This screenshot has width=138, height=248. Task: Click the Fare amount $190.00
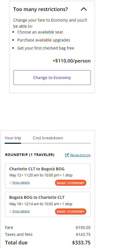pyautogui.click(x=83, y=228)
